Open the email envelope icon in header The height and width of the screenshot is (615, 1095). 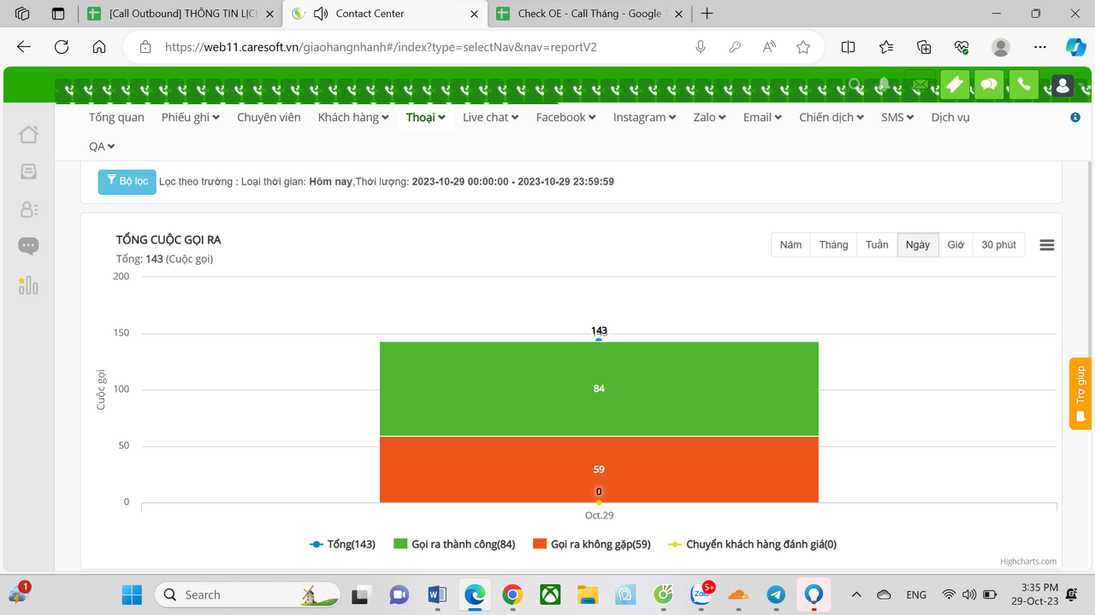(x=920, y=85)
